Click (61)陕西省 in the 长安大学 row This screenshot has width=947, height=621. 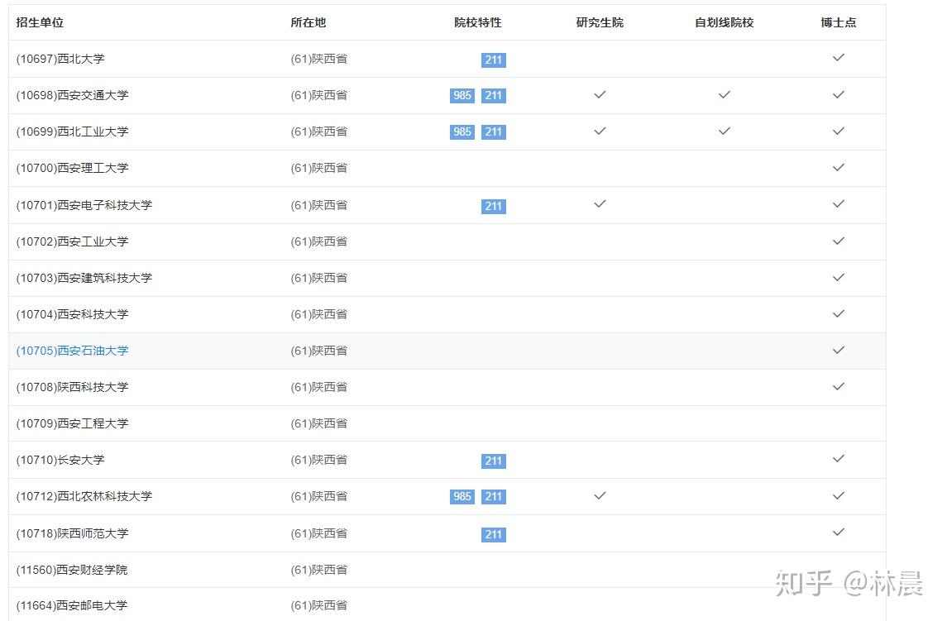point(319,461)
